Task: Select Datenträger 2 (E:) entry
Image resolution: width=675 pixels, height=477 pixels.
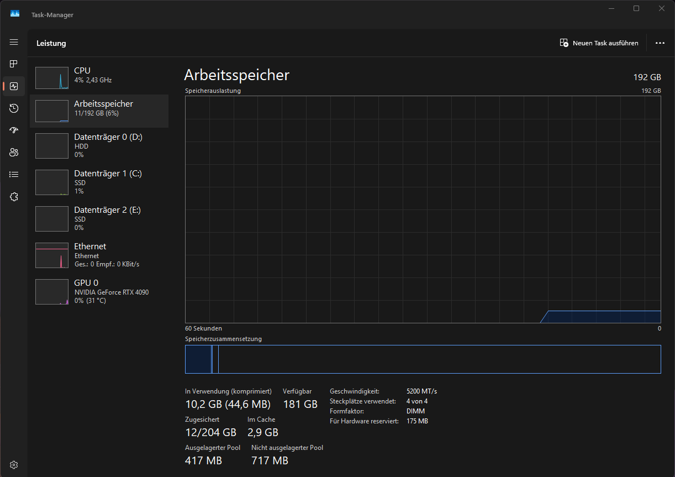Action: [99, 218]
